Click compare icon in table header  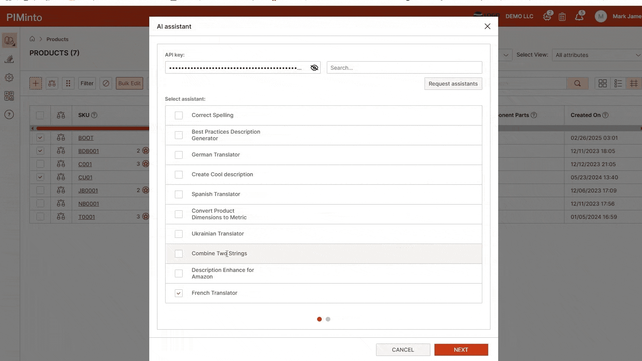pos(61,115)
